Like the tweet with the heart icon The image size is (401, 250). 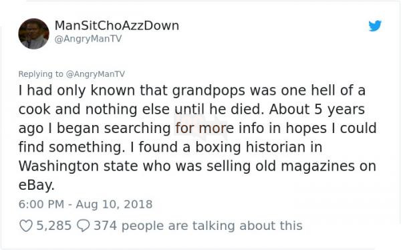[26, 226]
